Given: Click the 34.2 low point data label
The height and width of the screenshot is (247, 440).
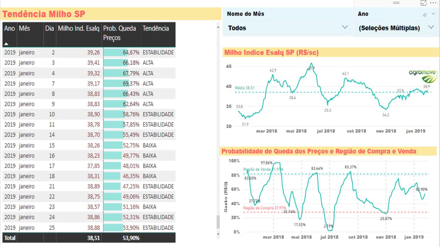Looking at the screenshot, I should pos(386,115).
